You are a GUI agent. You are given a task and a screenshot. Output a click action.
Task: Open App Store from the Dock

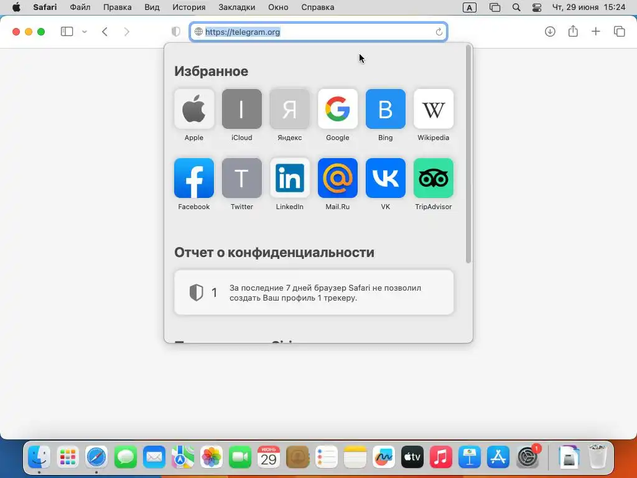click(x=498, y=457)
